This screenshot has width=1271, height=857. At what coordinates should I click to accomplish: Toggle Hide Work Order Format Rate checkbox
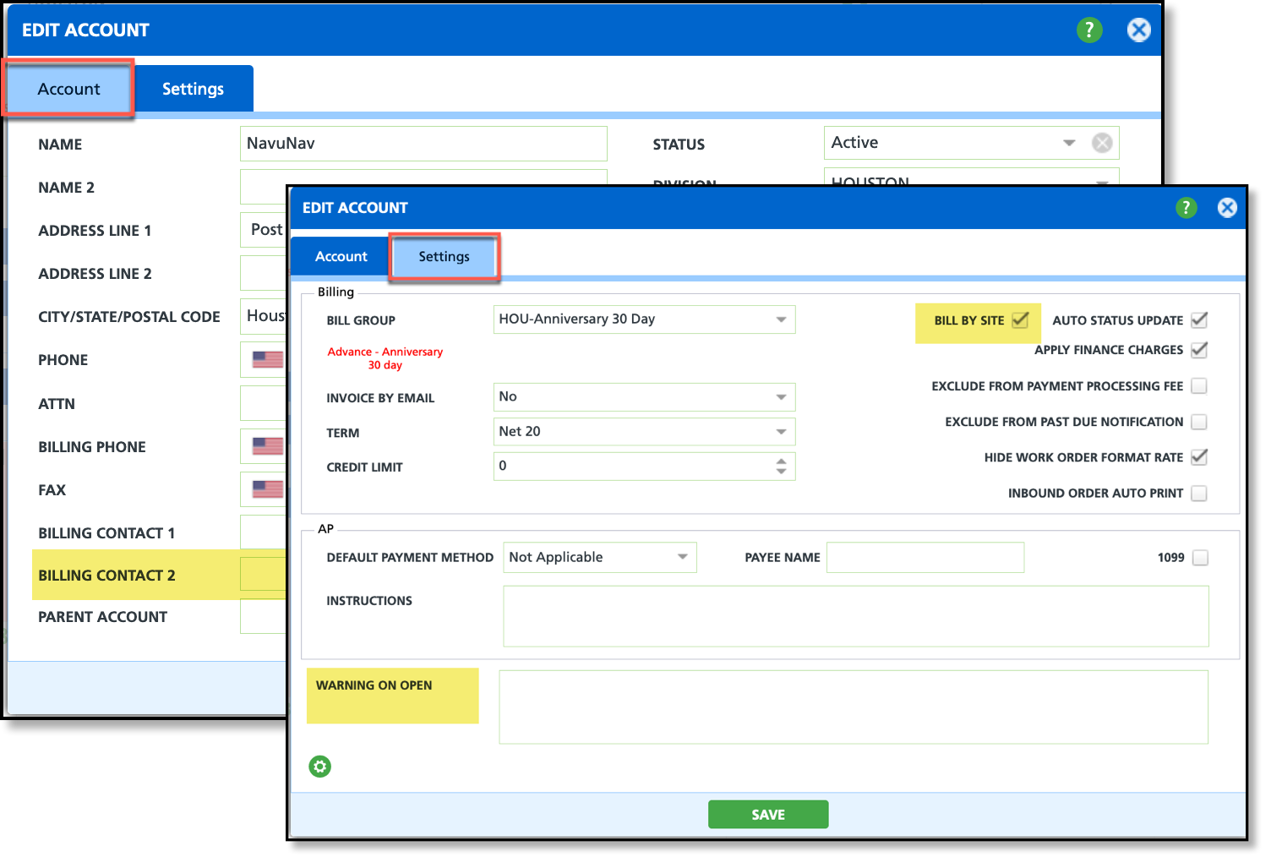tap(1199, 457)
